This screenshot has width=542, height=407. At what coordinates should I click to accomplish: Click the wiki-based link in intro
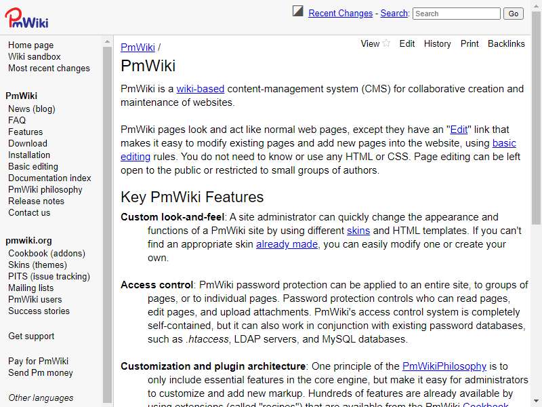tap(200, 89)
